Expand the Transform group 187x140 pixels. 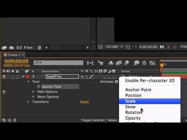point(28,102)
